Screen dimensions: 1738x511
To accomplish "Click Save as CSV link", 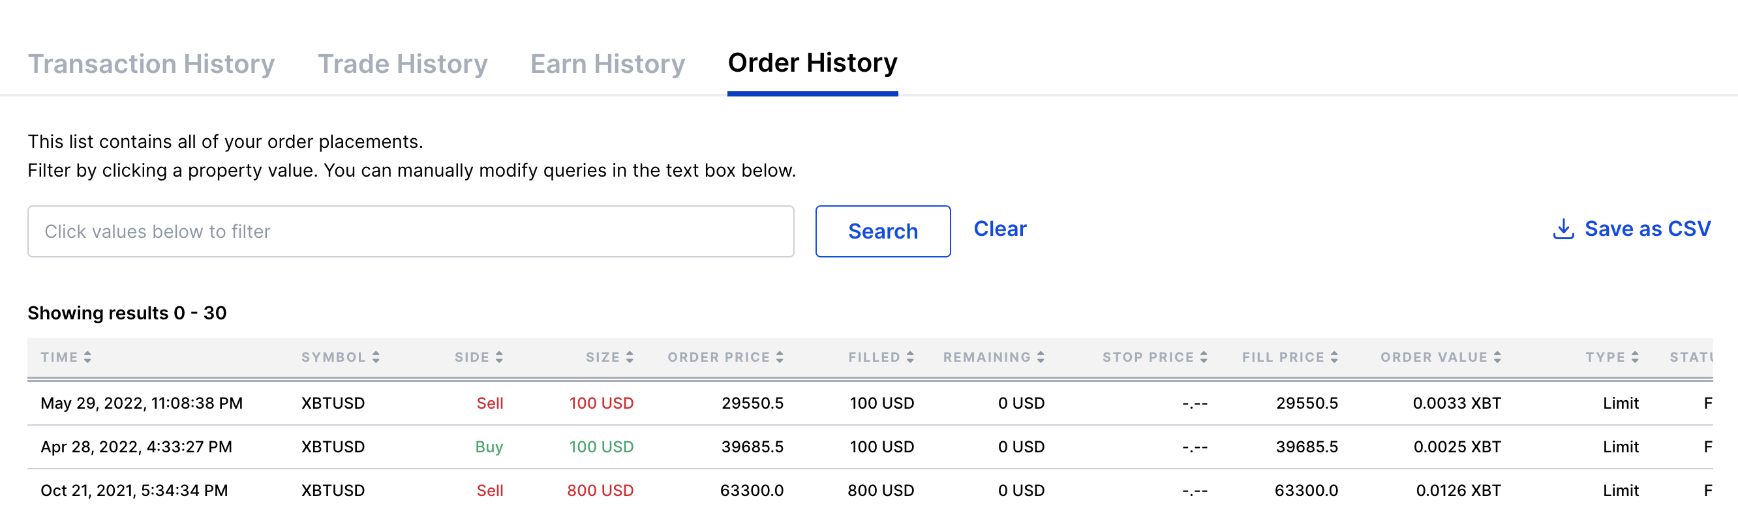I will coord(1647,229).
